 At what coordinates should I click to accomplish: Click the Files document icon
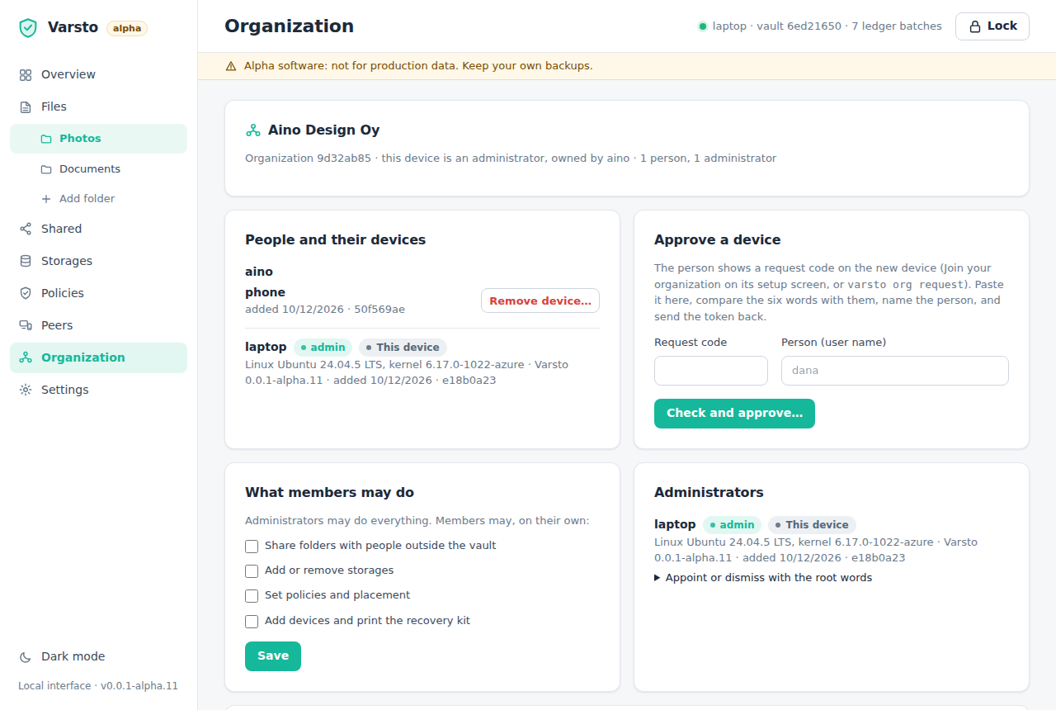(x=26, y=106)
